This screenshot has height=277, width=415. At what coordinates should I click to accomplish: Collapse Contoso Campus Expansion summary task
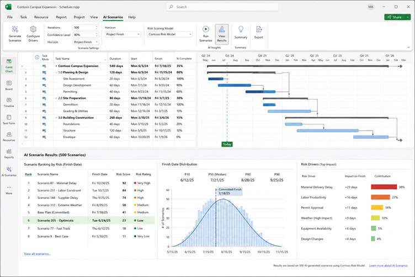click(56, 66)
